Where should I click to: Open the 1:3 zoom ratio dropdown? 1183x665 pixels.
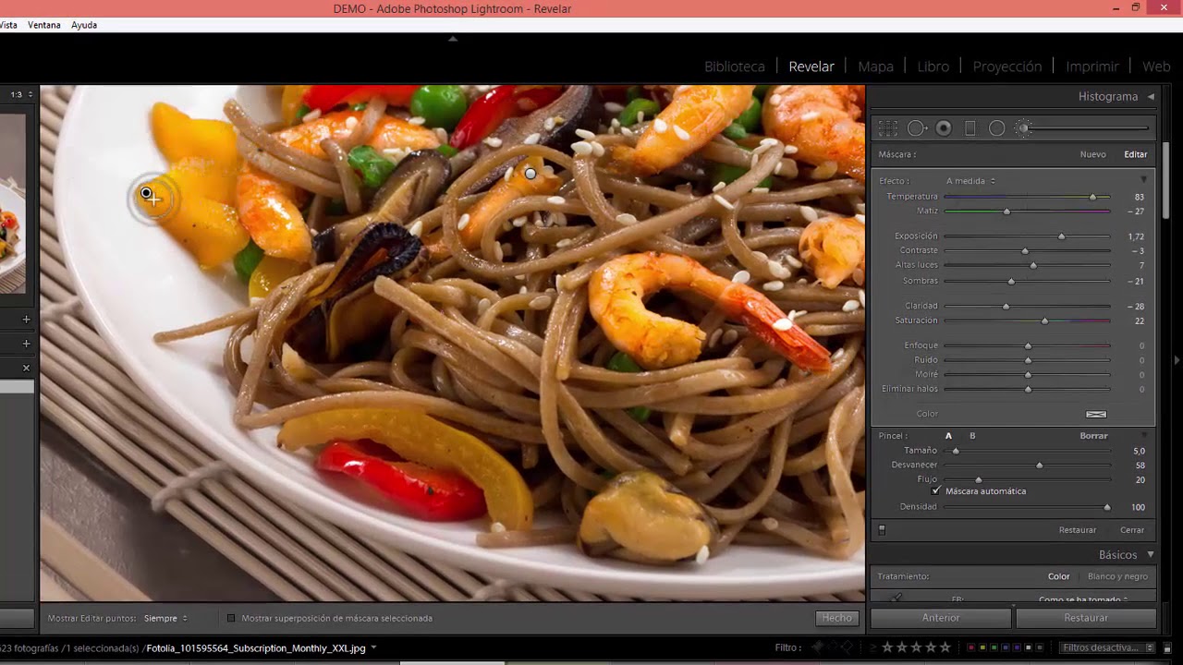tap(22, 94)
